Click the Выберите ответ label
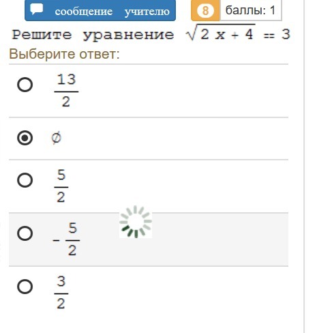 [x=64, y=54]
